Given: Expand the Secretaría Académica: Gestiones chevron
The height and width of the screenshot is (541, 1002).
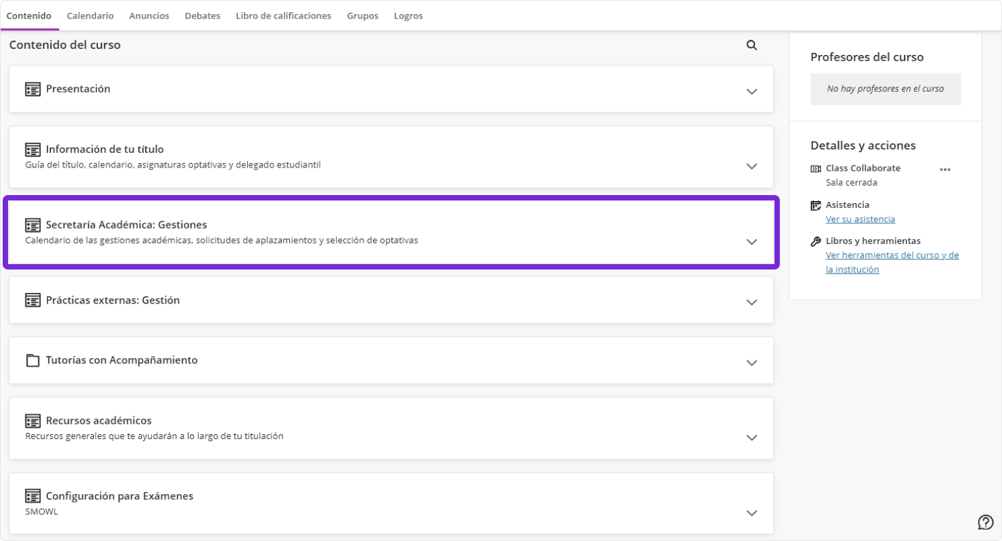Looking at the screenshot, I should pyautogui.click(x=752, y=241).
